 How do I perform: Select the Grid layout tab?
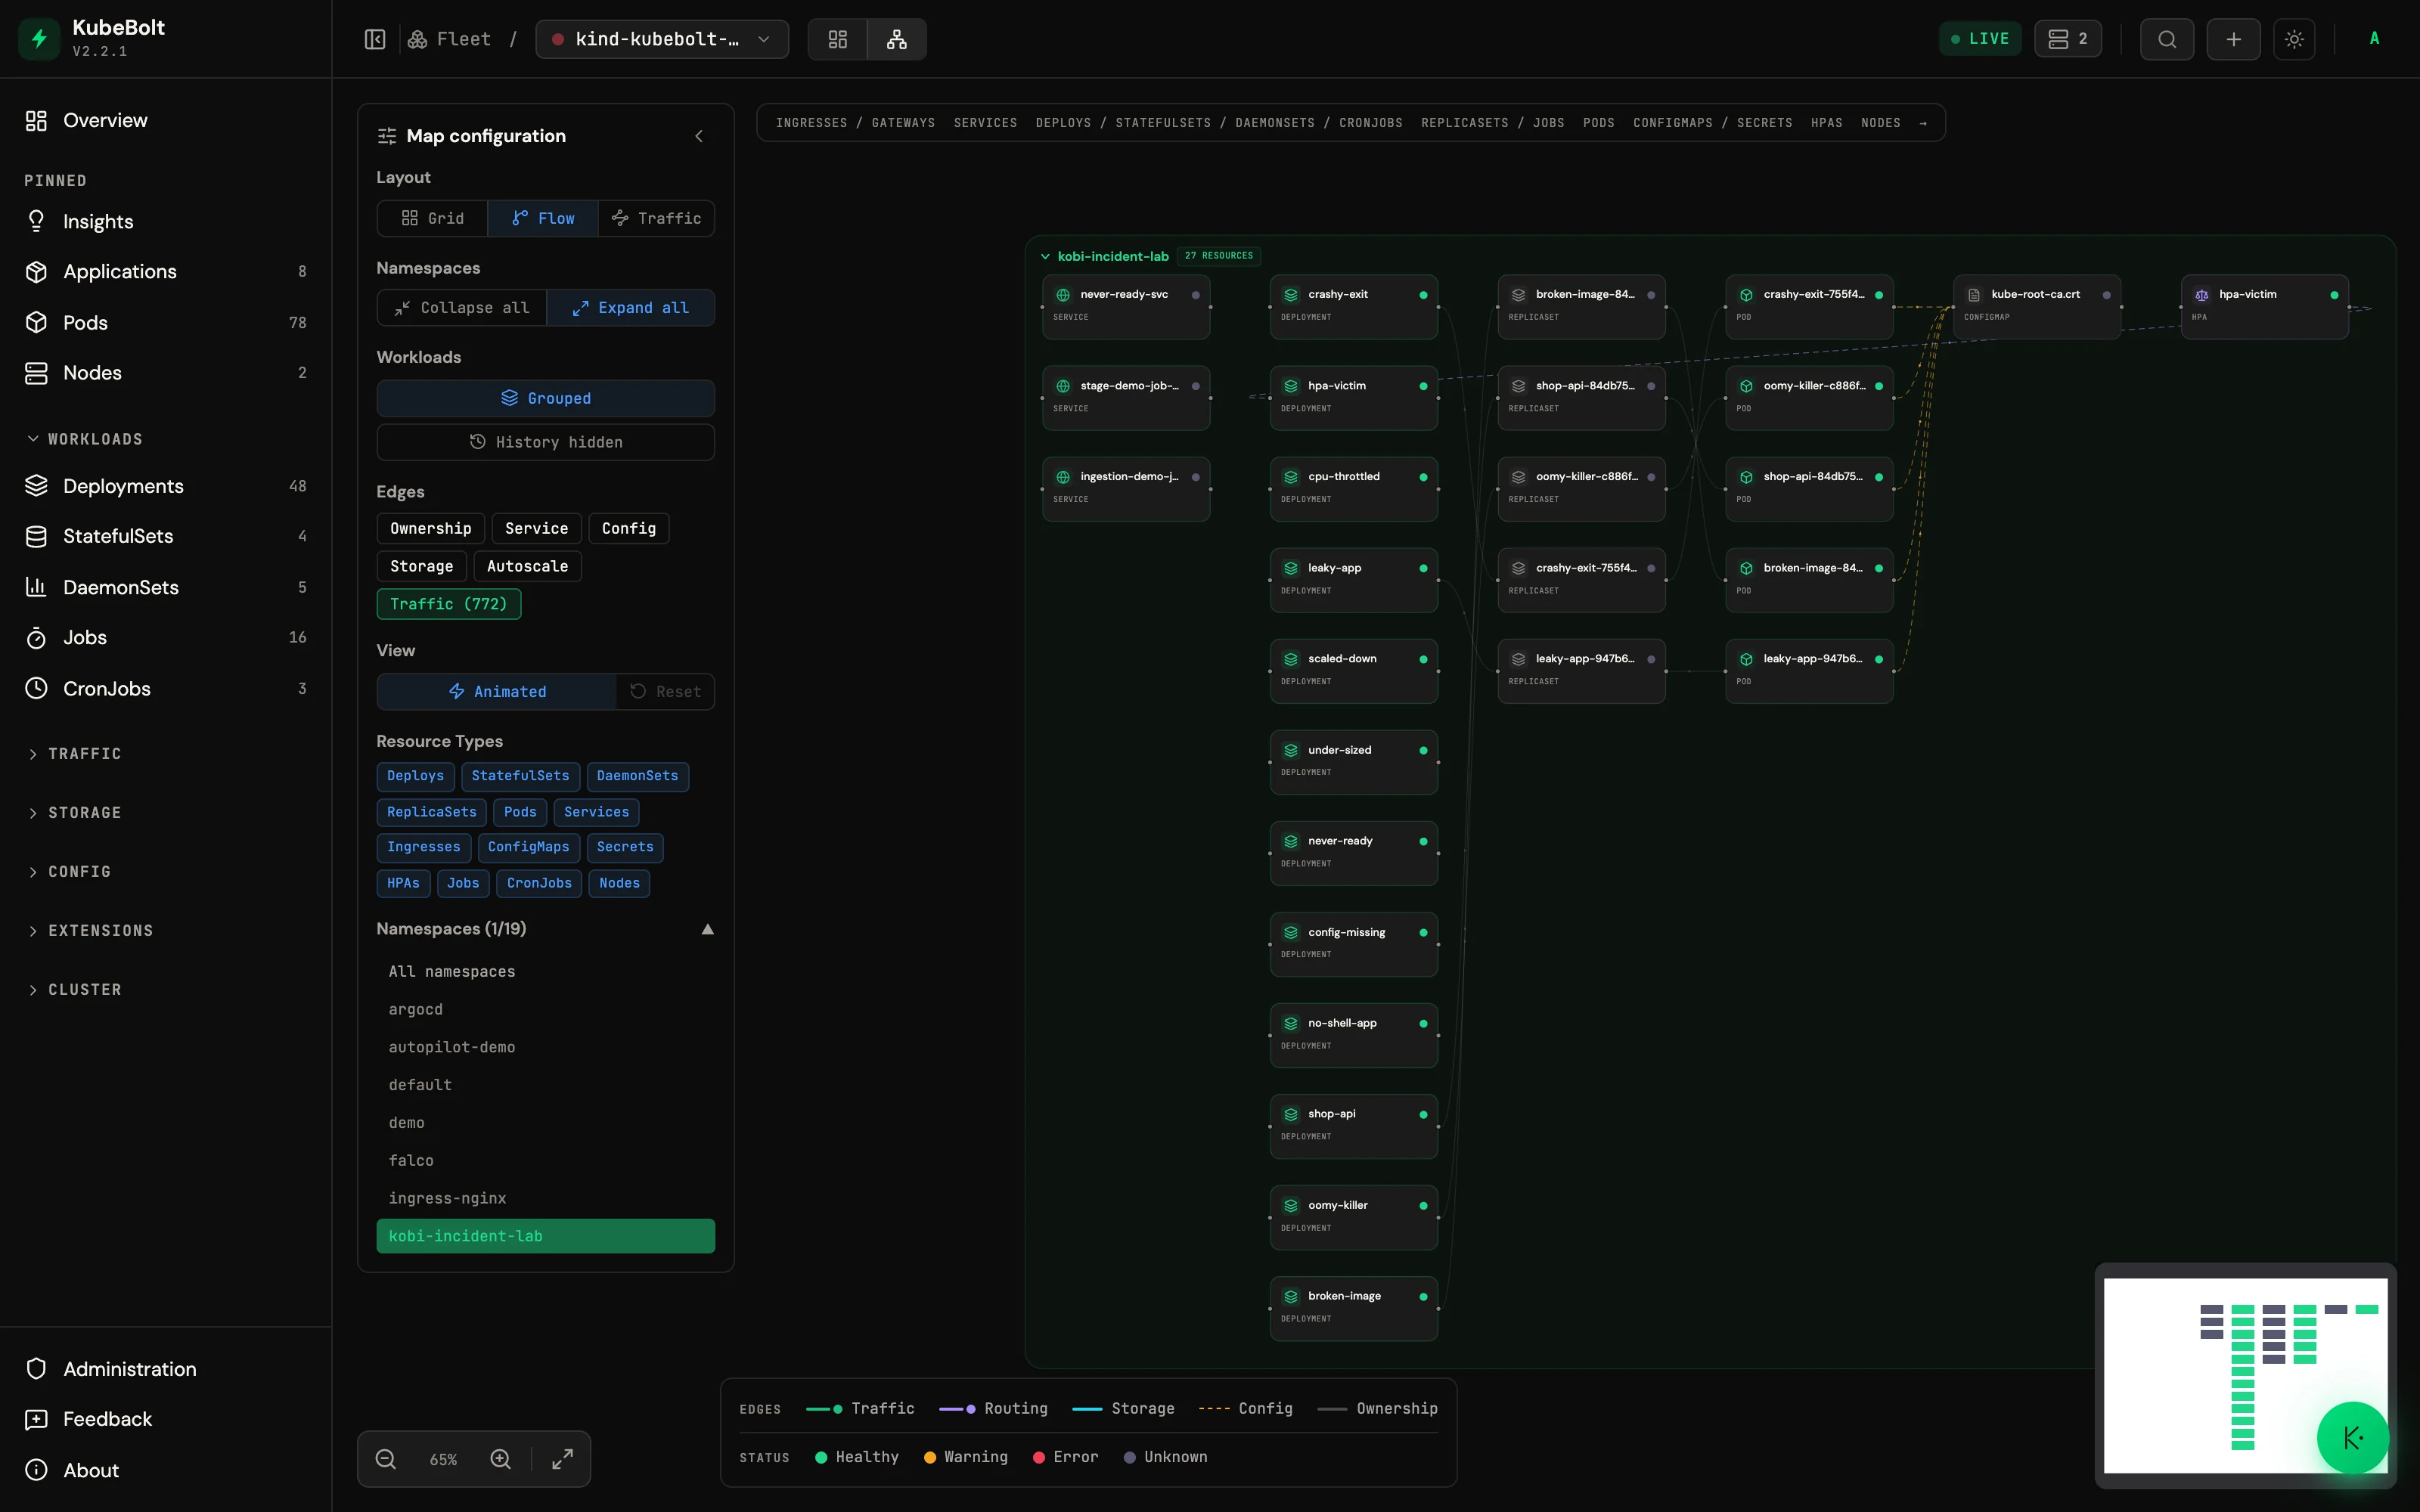pyautogui.click(x=433, y=218)
